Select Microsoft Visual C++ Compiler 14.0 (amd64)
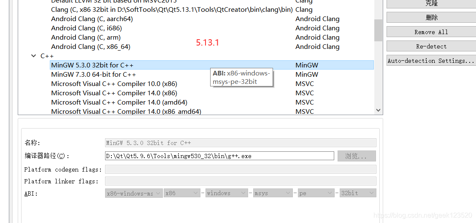Screen dimensions: 476x223 click(x=119, y=102)
